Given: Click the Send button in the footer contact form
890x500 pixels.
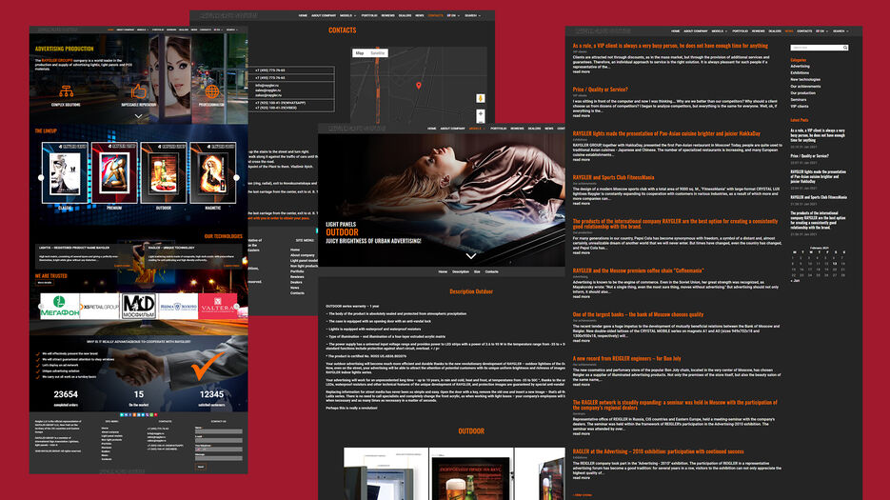Looking at the screenshot, I should (200, 467).
